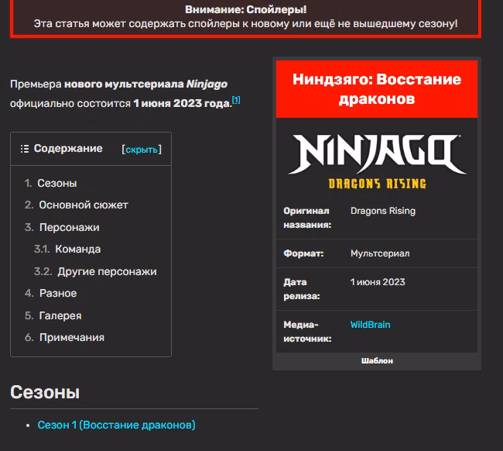The image size is (503, 451).
Task: Click the Медиа-источник label
Action: pyautogui.click(x=307, y=332)
